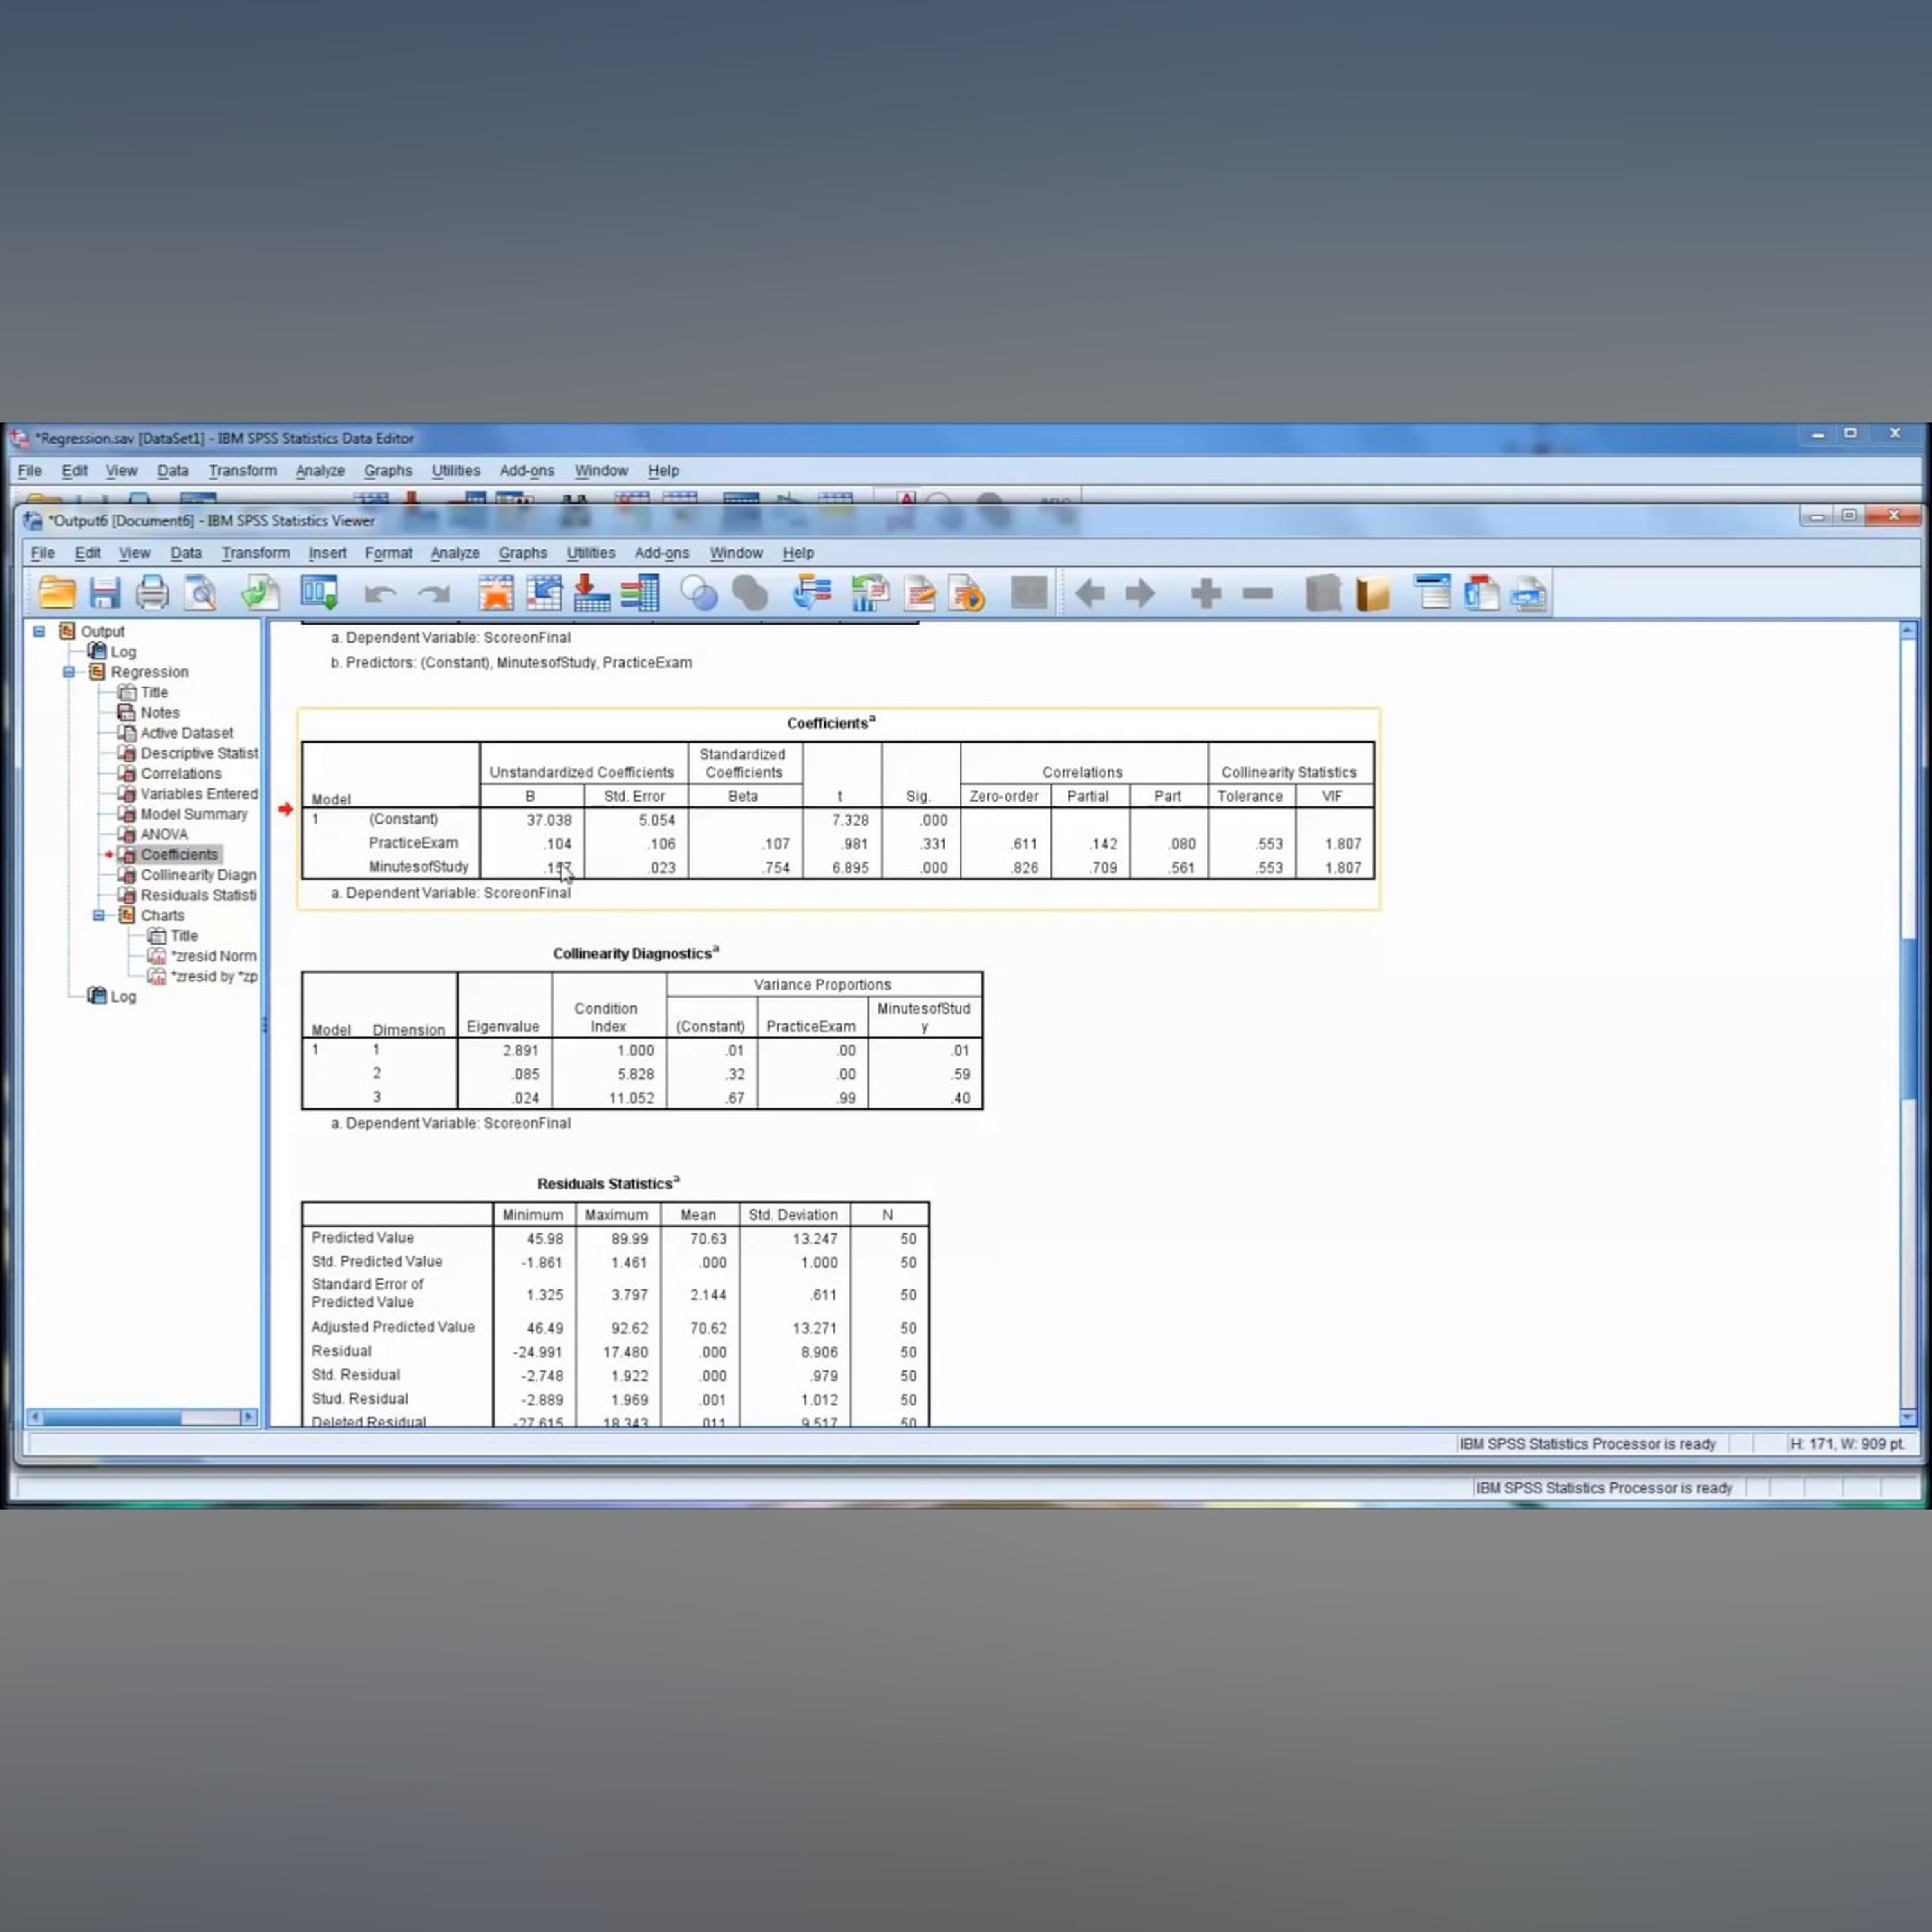Image resolution: width=1932 pixels, height=1932 pixels.
Task: Click the Show book icon in toolbar
Action: pos(1373,594)
